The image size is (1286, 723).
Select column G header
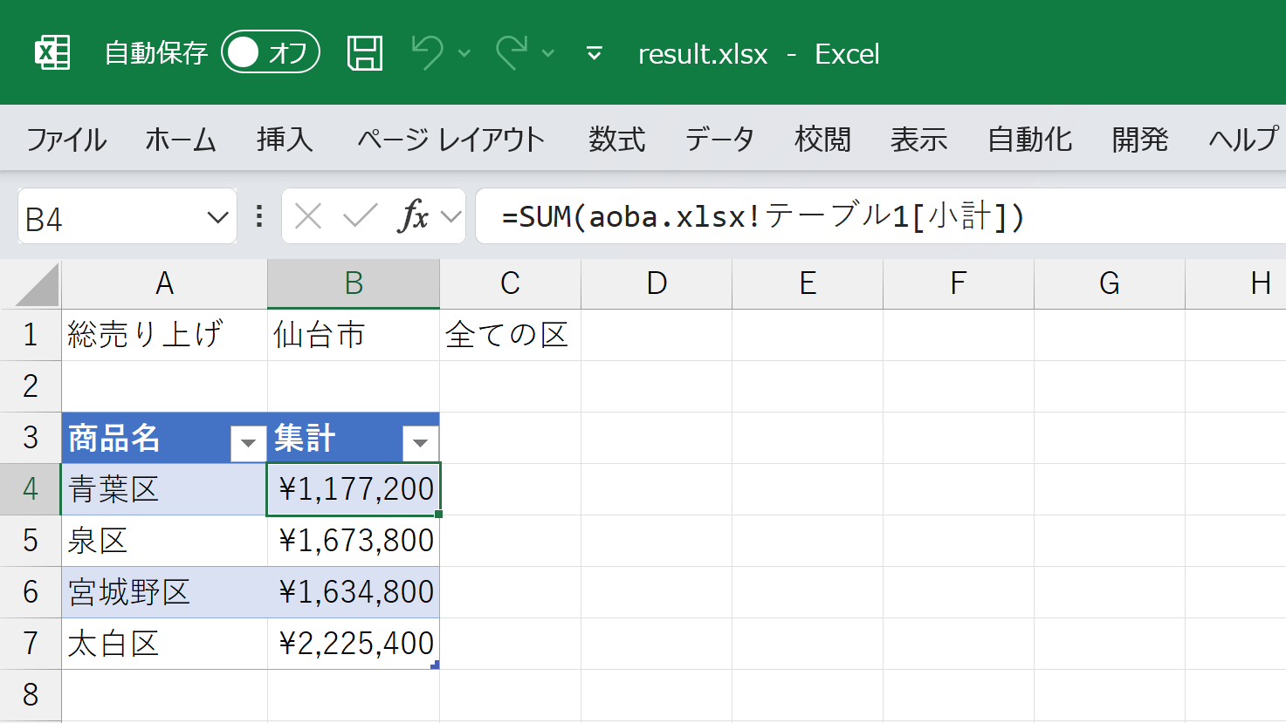1110,284
